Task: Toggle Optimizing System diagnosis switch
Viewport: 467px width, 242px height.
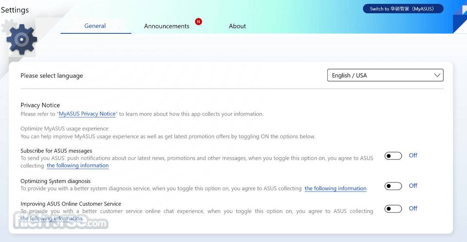Action: click(x=393, y=186)
